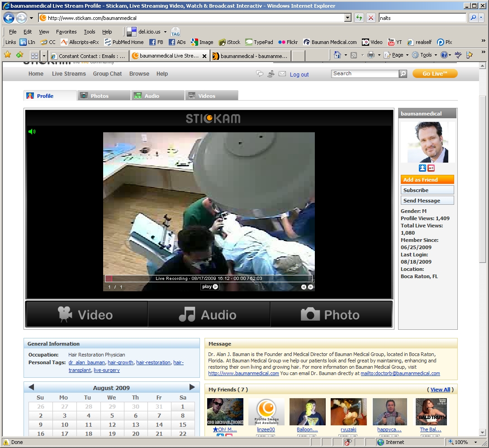
Task: Click the RSS feeds icon in command bar
Action: [354, 55]
